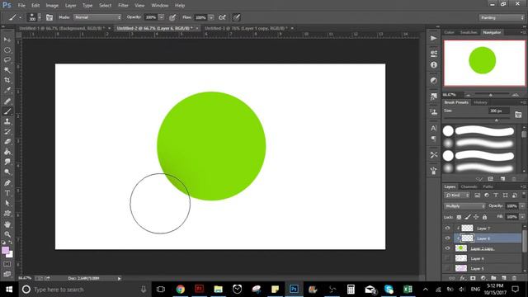Open layer filter Kind dropdown

click(x=457, y=196)
